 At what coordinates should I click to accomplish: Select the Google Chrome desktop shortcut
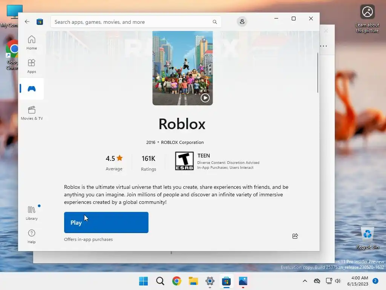point(12,55)
